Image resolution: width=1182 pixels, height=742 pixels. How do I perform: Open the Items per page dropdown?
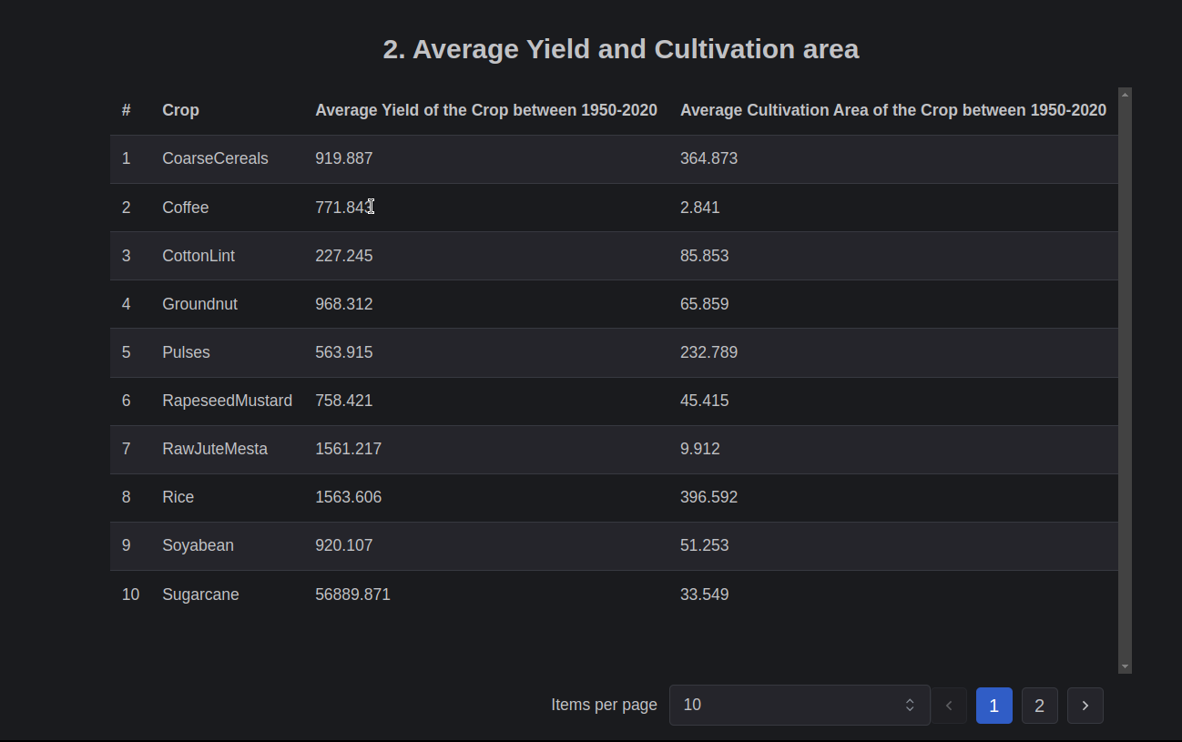[800, 705]
